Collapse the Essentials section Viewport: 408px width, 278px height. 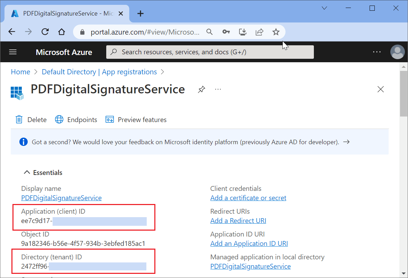tap(26, 173)
